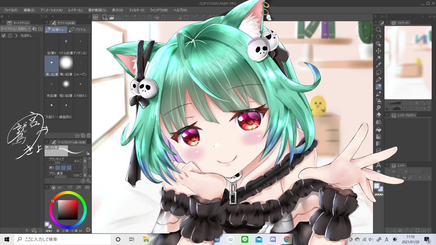
Task: Open brush density dynamics dropdown
Action: pyautogui.click(x=85, y=175)
